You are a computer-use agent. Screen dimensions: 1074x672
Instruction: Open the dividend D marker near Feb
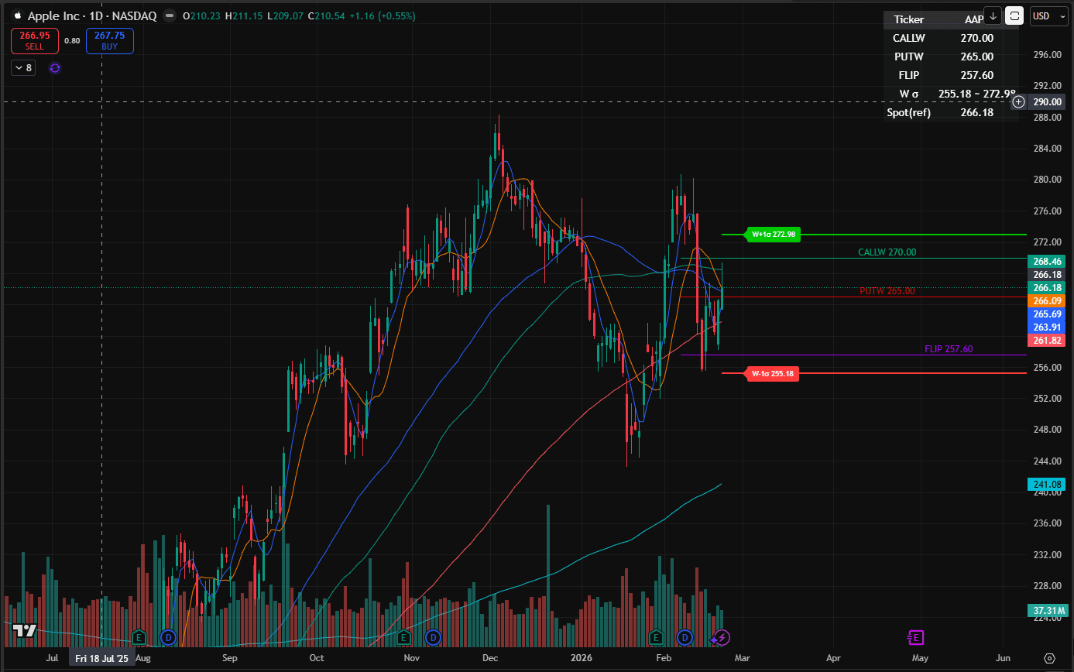[x=685, y=637]
